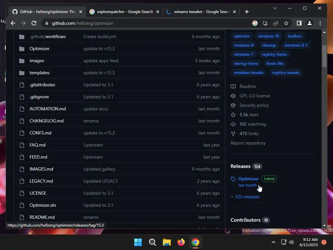
Task: Close the GitHub hellzerg/optimizer tab
Action: pyautogui.click(x=81, y=12)
